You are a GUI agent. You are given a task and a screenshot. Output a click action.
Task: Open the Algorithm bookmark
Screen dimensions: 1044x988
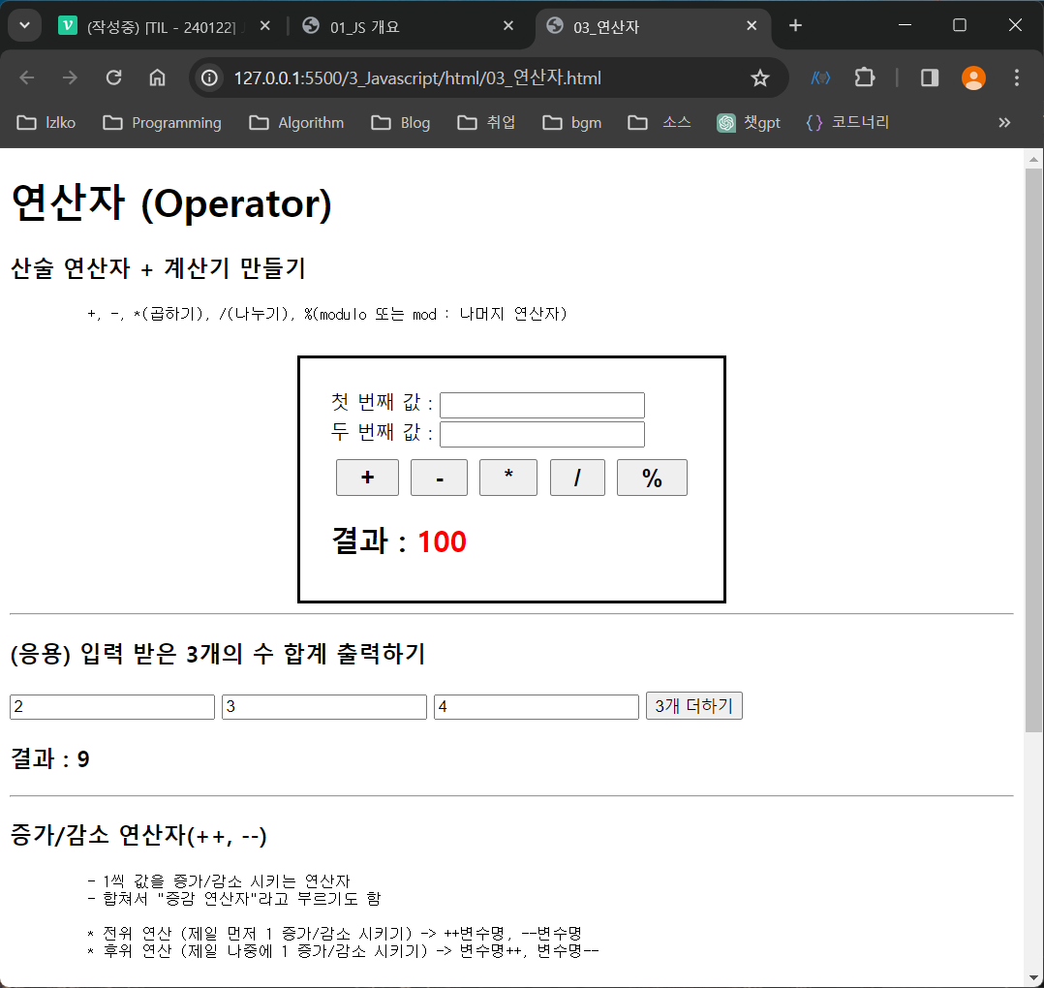(296, 122)
